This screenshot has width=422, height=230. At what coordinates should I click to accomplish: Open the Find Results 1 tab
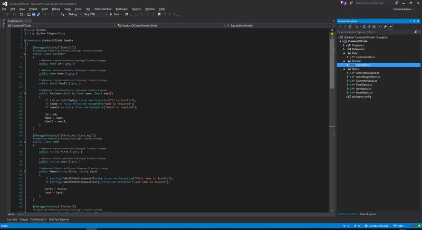point(38,219)
